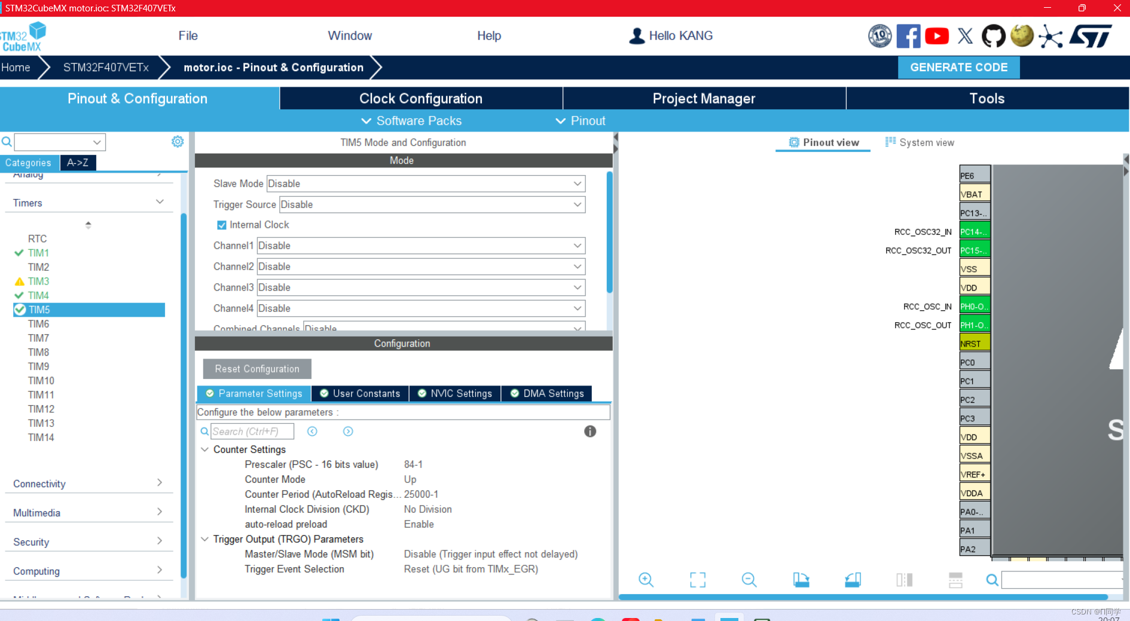1130x621 pixels.
Task: Open the NVIC Settings tab
Action: coord(455,393)
